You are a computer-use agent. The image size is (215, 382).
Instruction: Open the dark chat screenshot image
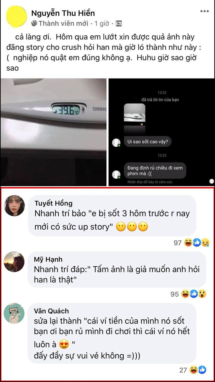[161, 132]
